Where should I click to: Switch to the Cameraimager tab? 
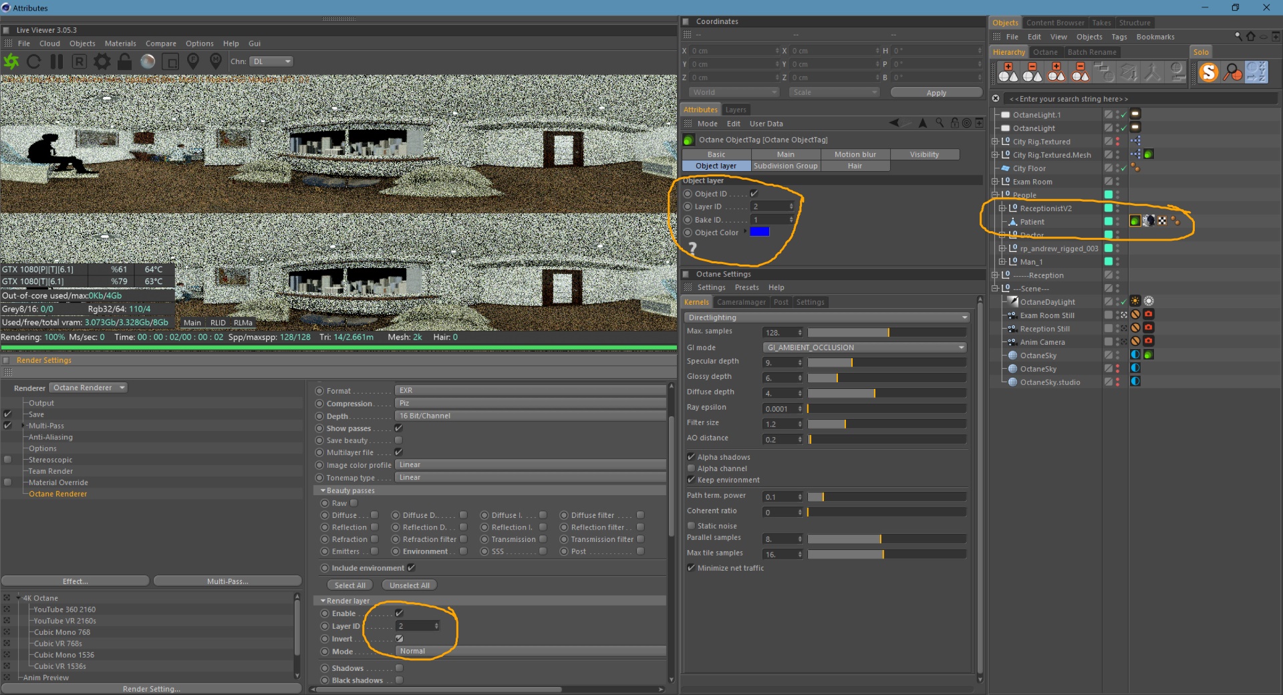coord(741,302)
